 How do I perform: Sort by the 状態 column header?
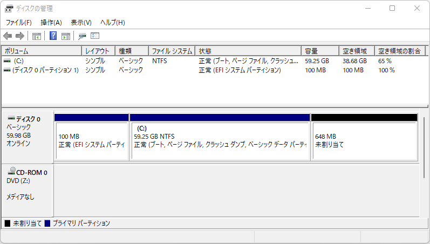tap(248, 51)
